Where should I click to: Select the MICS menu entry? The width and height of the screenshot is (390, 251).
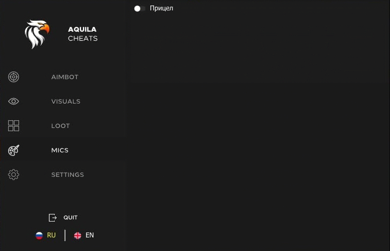coord(60,150)
